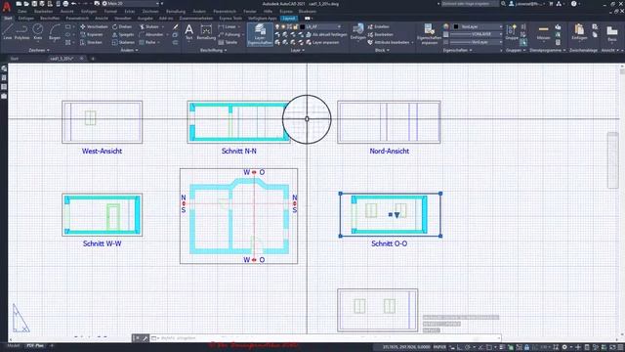
Task: Open status bar customization menu icon
Action: 619,347
